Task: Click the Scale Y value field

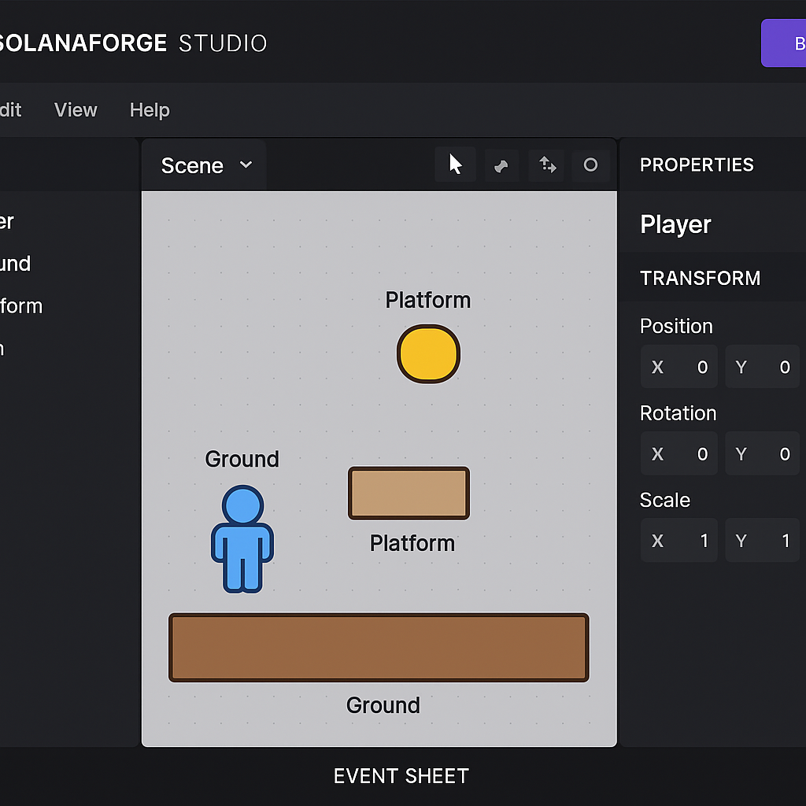Action: [762, 540]
